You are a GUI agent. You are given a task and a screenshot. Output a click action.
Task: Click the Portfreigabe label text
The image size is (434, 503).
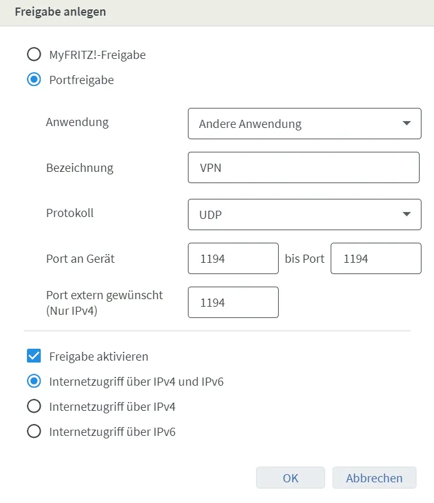tap(81, 80)
